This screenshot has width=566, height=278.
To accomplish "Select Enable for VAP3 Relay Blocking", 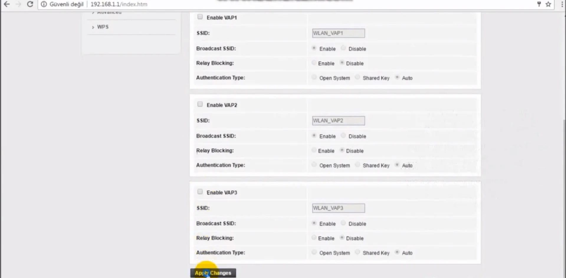I will 314,237.
